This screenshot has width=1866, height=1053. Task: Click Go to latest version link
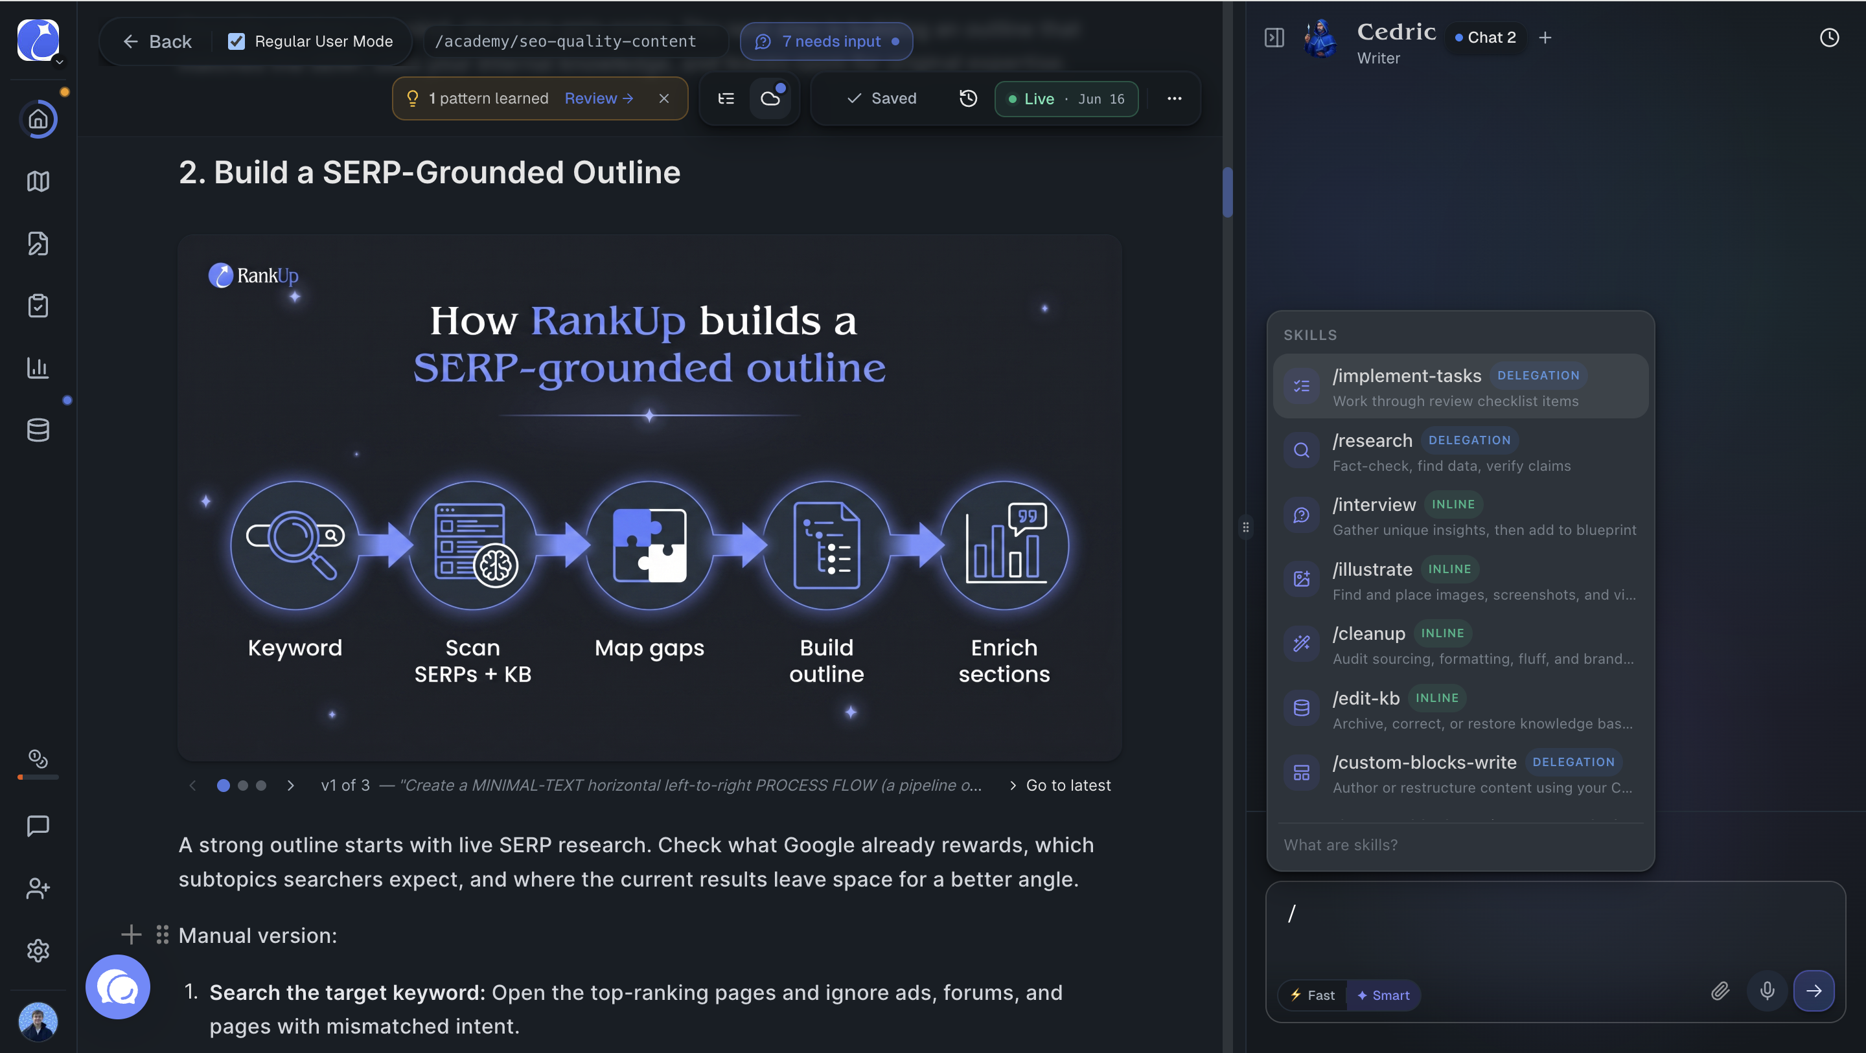[1061, 786]
